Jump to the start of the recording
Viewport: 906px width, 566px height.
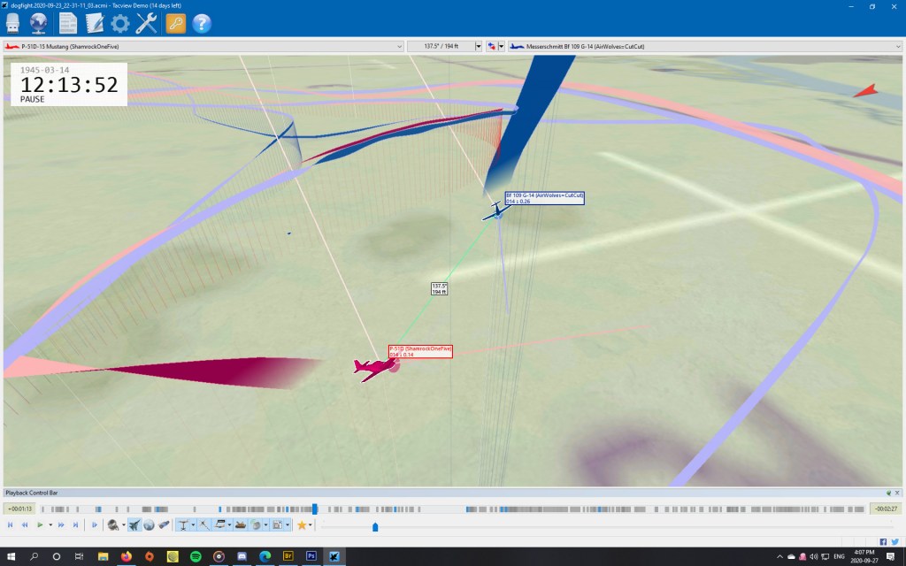click(10, 525)
